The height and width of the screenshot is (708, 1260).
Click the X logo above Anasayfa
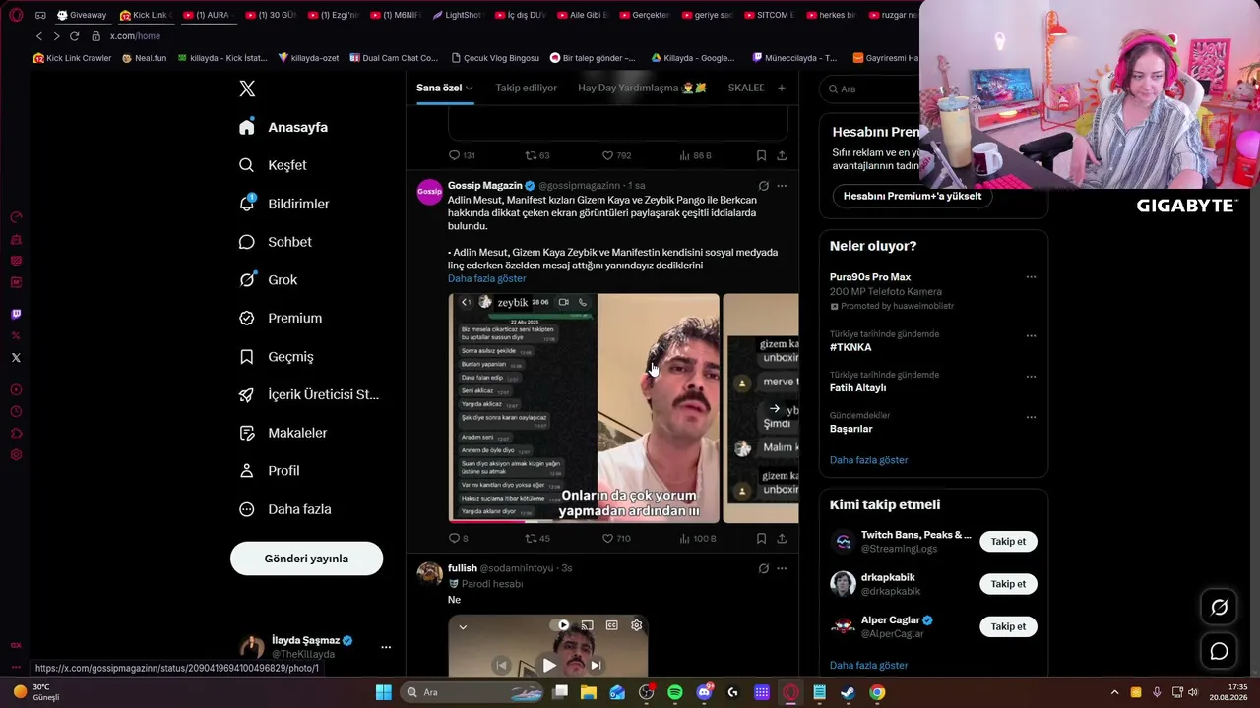click(247, 88)
